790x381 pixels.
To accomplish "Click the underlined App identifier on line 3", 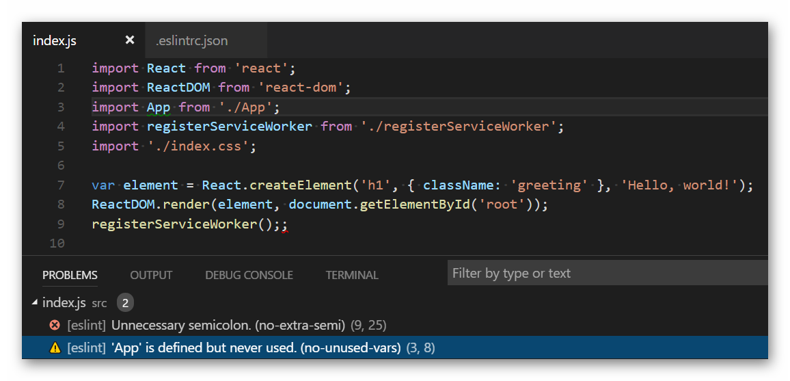I will pos(158,107).
